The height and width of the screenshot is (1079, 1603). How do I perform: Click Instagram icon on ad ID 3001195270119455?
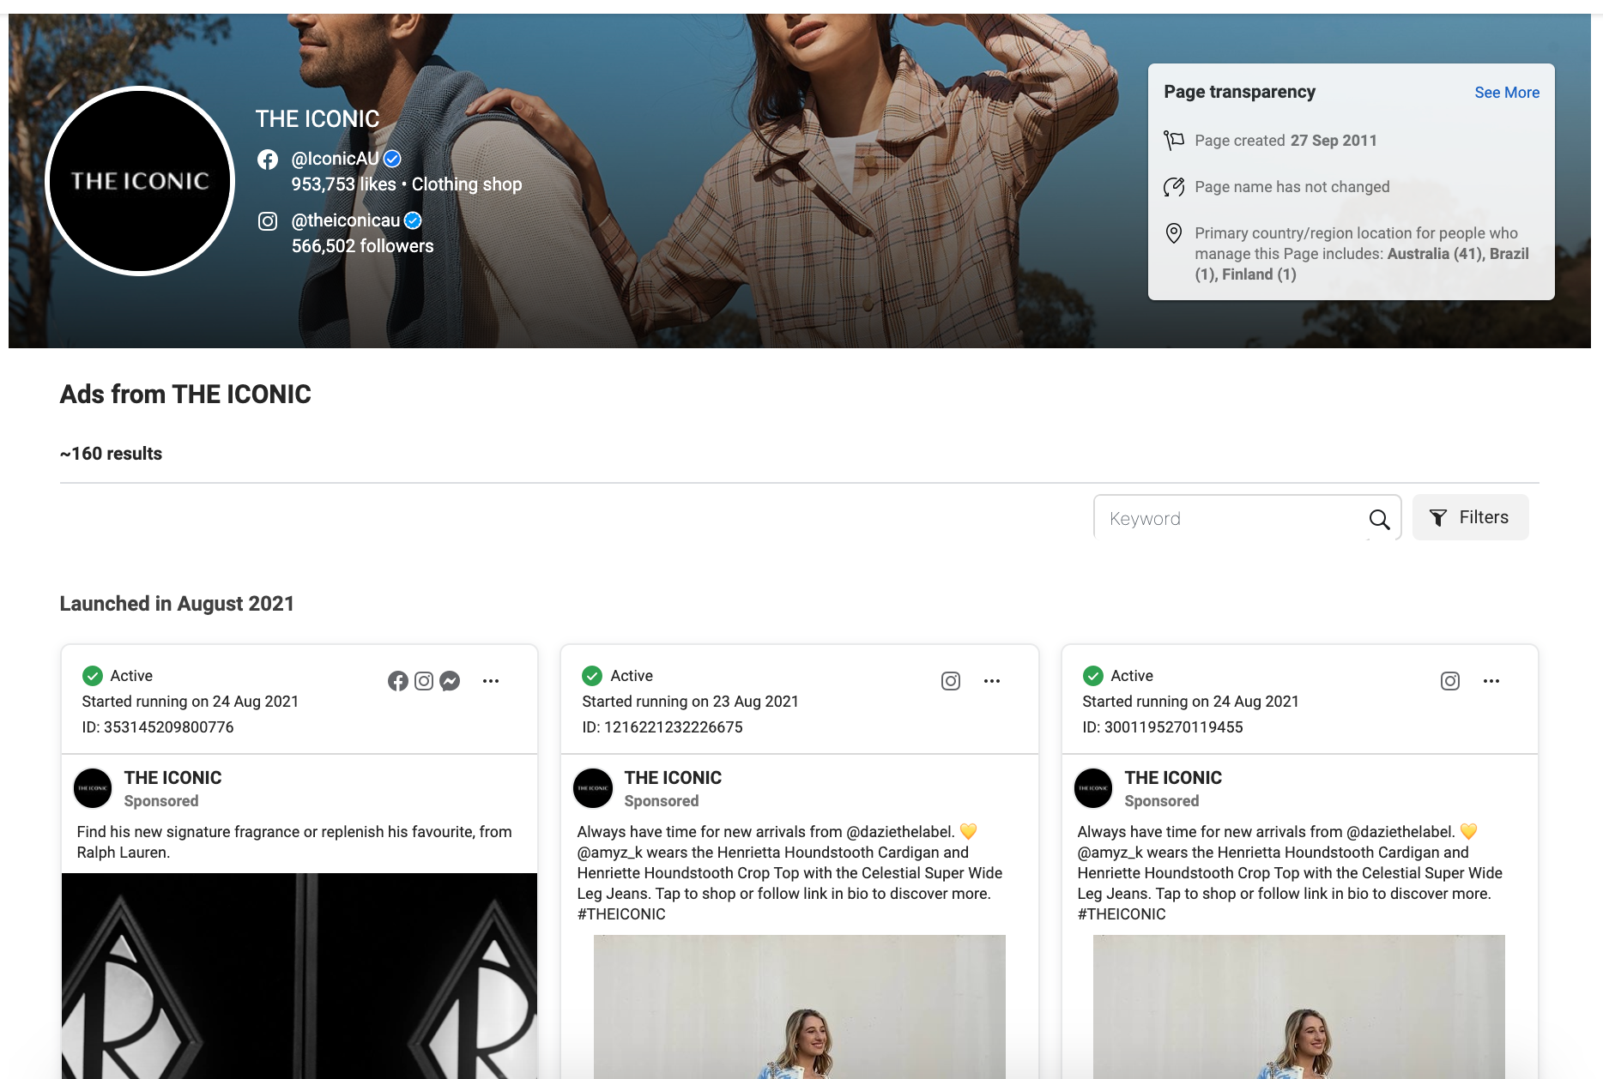[1450, 681]
